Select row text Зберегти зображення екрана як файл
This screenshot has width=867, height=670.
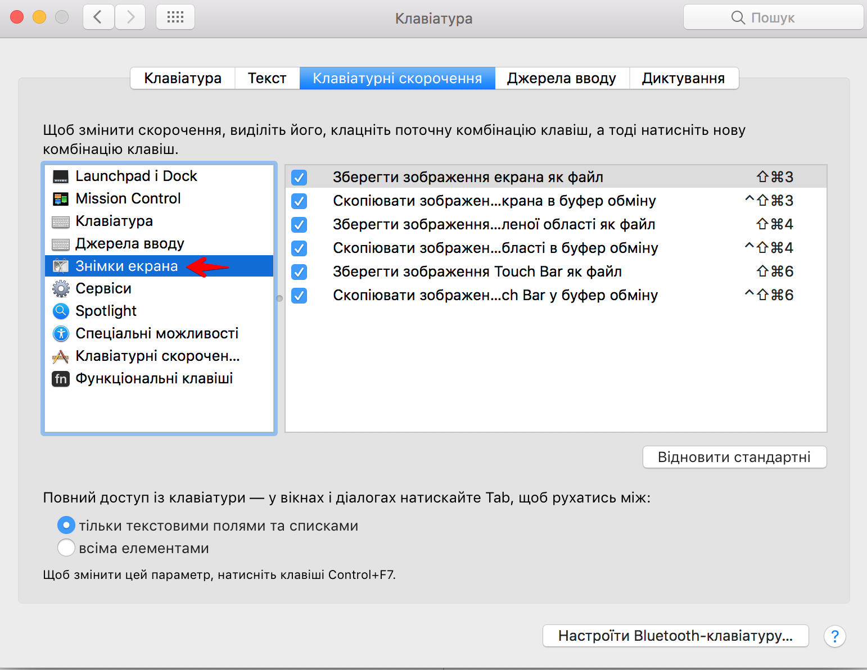pos(468,177)
